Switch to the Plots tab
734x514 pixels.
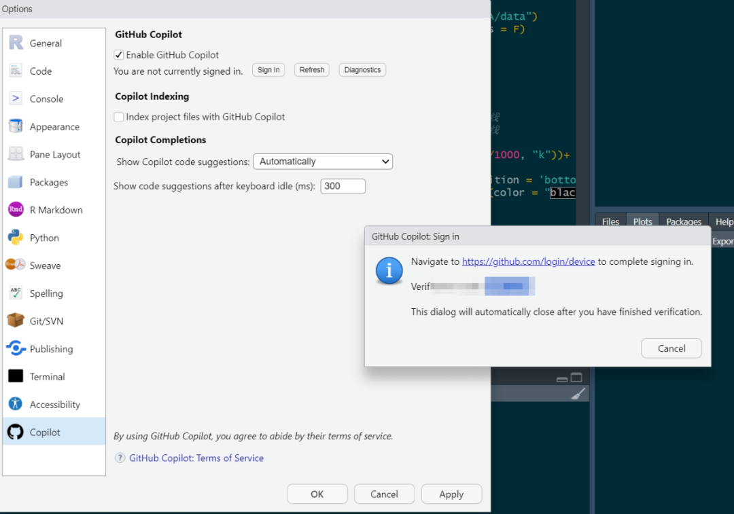[x=642, y=221]
